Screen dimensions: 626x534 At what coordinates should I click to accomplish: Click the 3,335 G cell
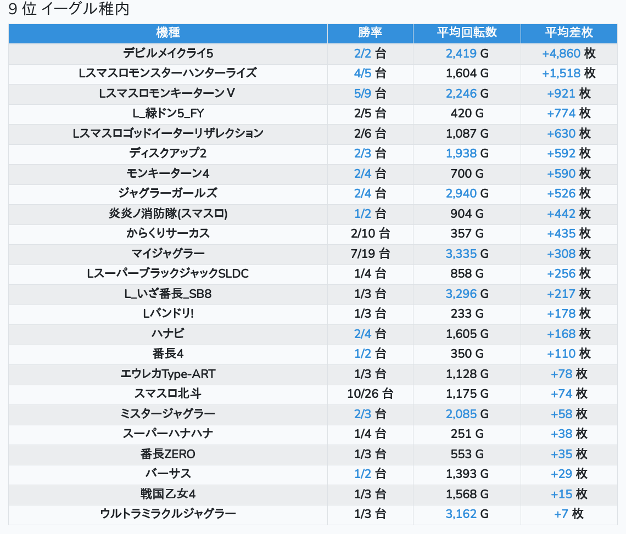point(467,254)
